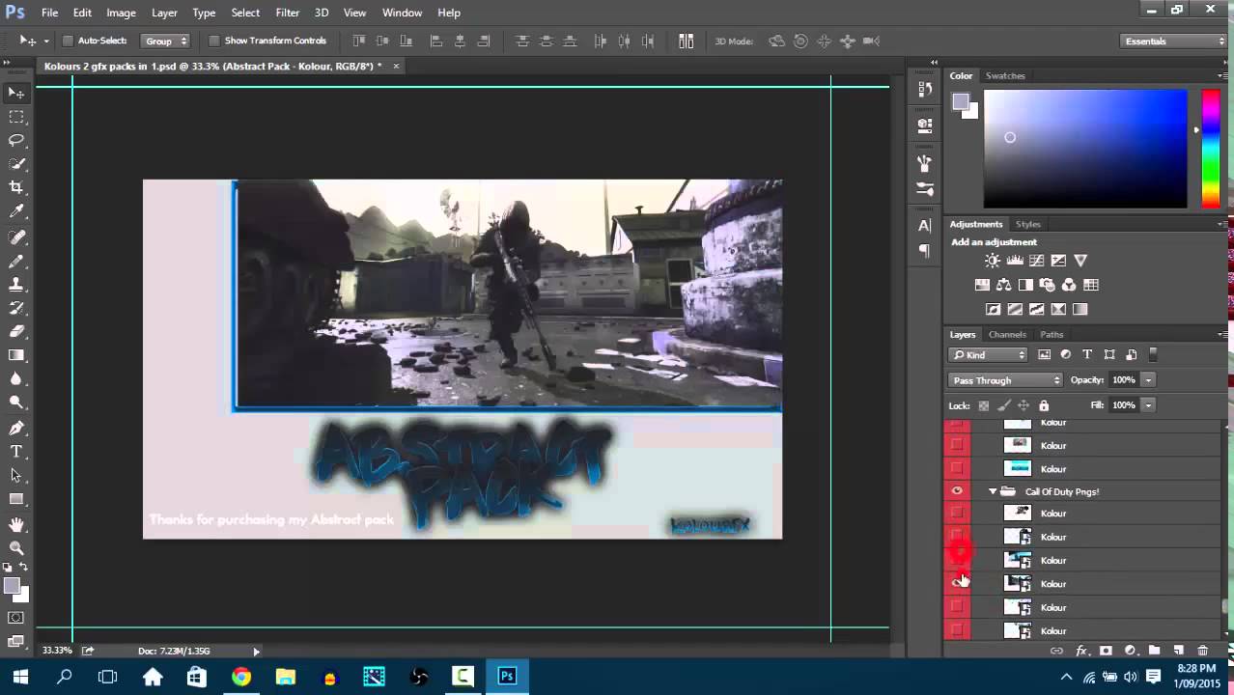The image size is (1234, 695).
Task: Link the selected layers
Action: [1057, 652]
